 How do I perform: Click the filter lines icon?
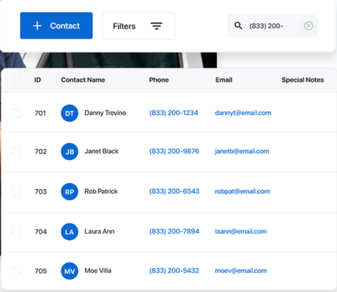[x=156, y=26]
